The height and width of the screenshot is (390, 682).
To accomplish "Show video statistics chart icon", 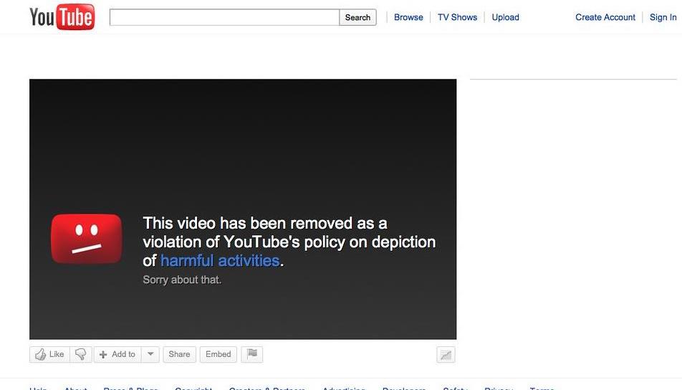I will click(446, 355).
